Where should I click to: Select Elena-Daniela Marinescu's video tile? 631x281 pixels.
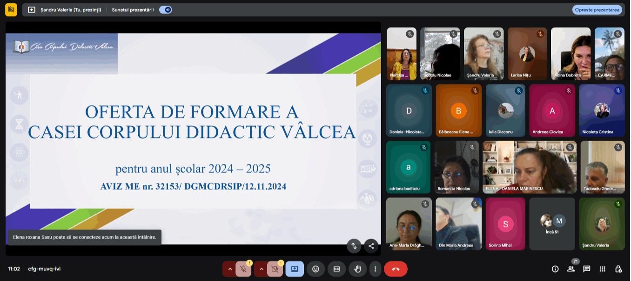[x=530, y=167]
